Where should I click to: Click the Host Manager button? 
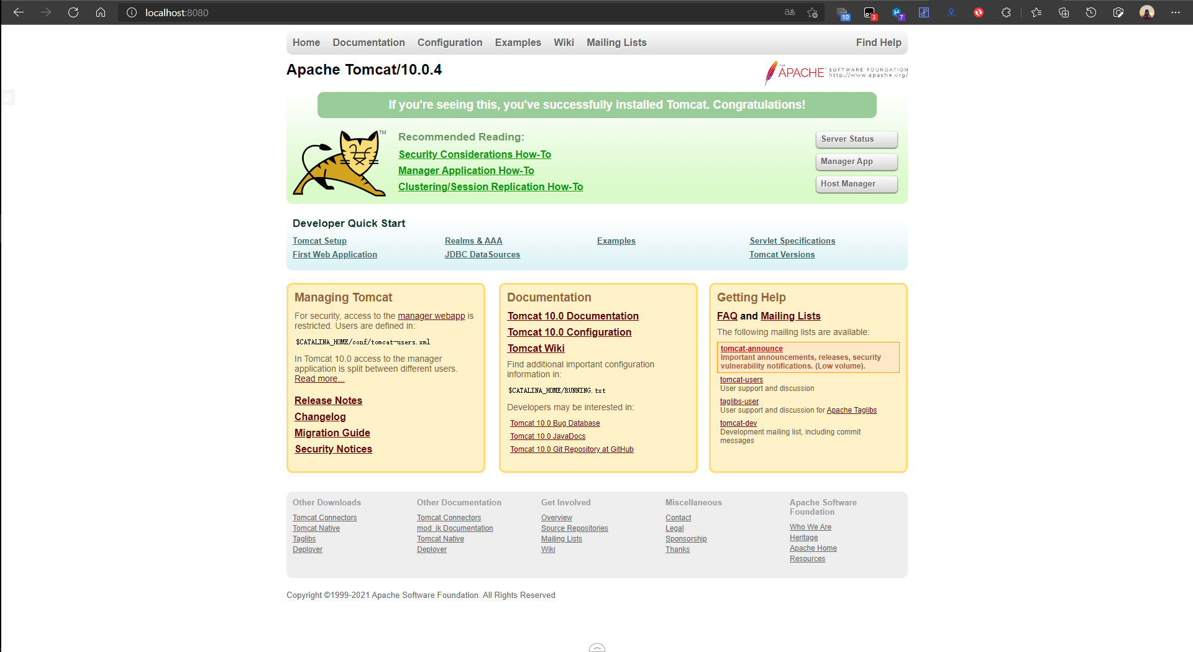pyautogui.click(x=856, y=184)
